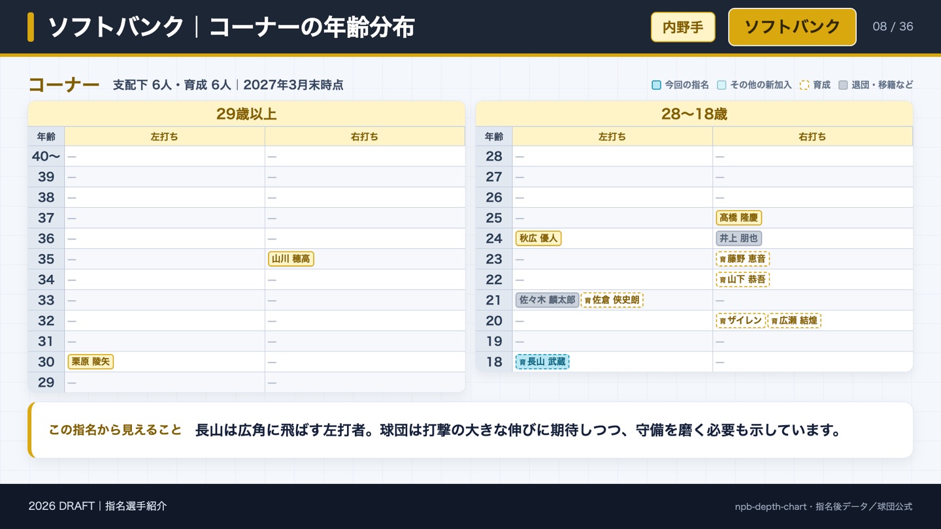Screen dimensions: 941x529
Task: Click the 井上 朋也 player chip
Action: click(x=738, y=238)
